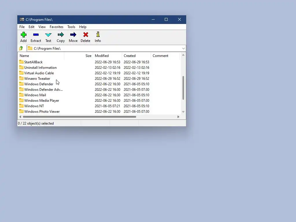Viewport: 296px width, 222px height.
Task: Sort by the Name column header
Action: coord(41,56)
